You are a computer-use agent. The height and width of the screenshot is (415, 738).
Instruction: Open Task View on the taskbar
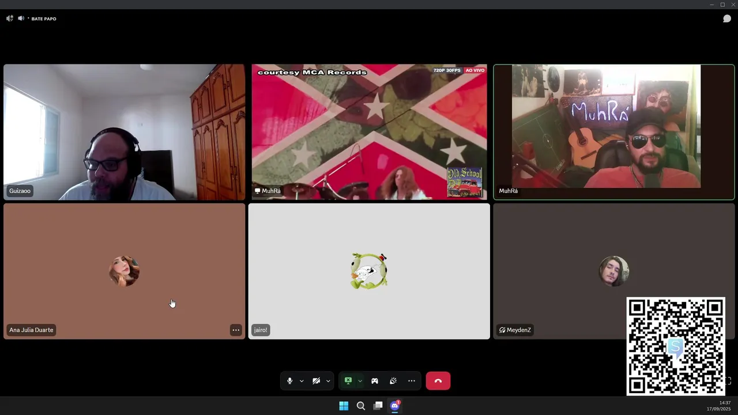point(378,406)
